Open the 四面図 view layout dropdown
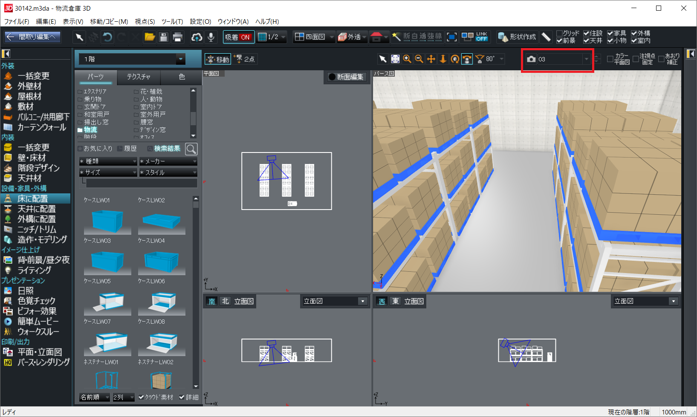Viewport: 697px width, 417px height. (332, 37)
